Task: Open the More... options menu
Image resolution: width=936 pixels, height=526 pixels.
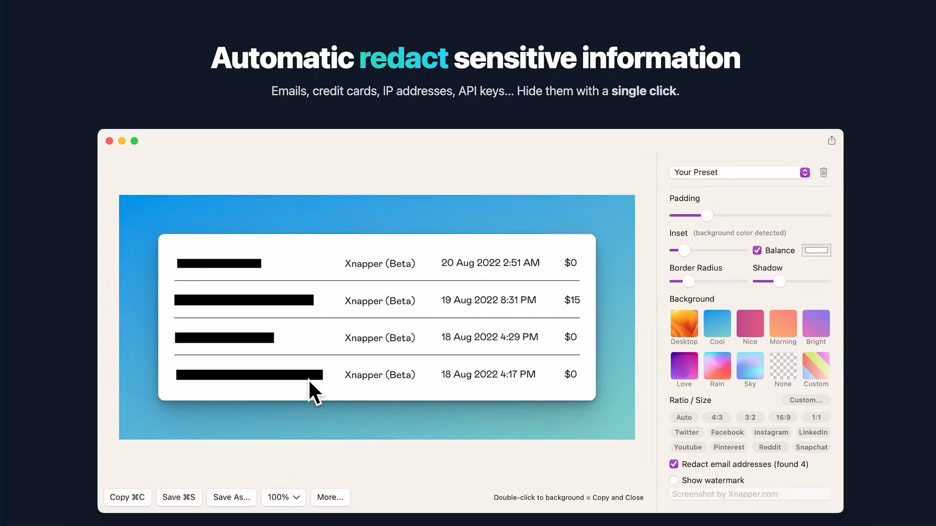Action: 330,497
